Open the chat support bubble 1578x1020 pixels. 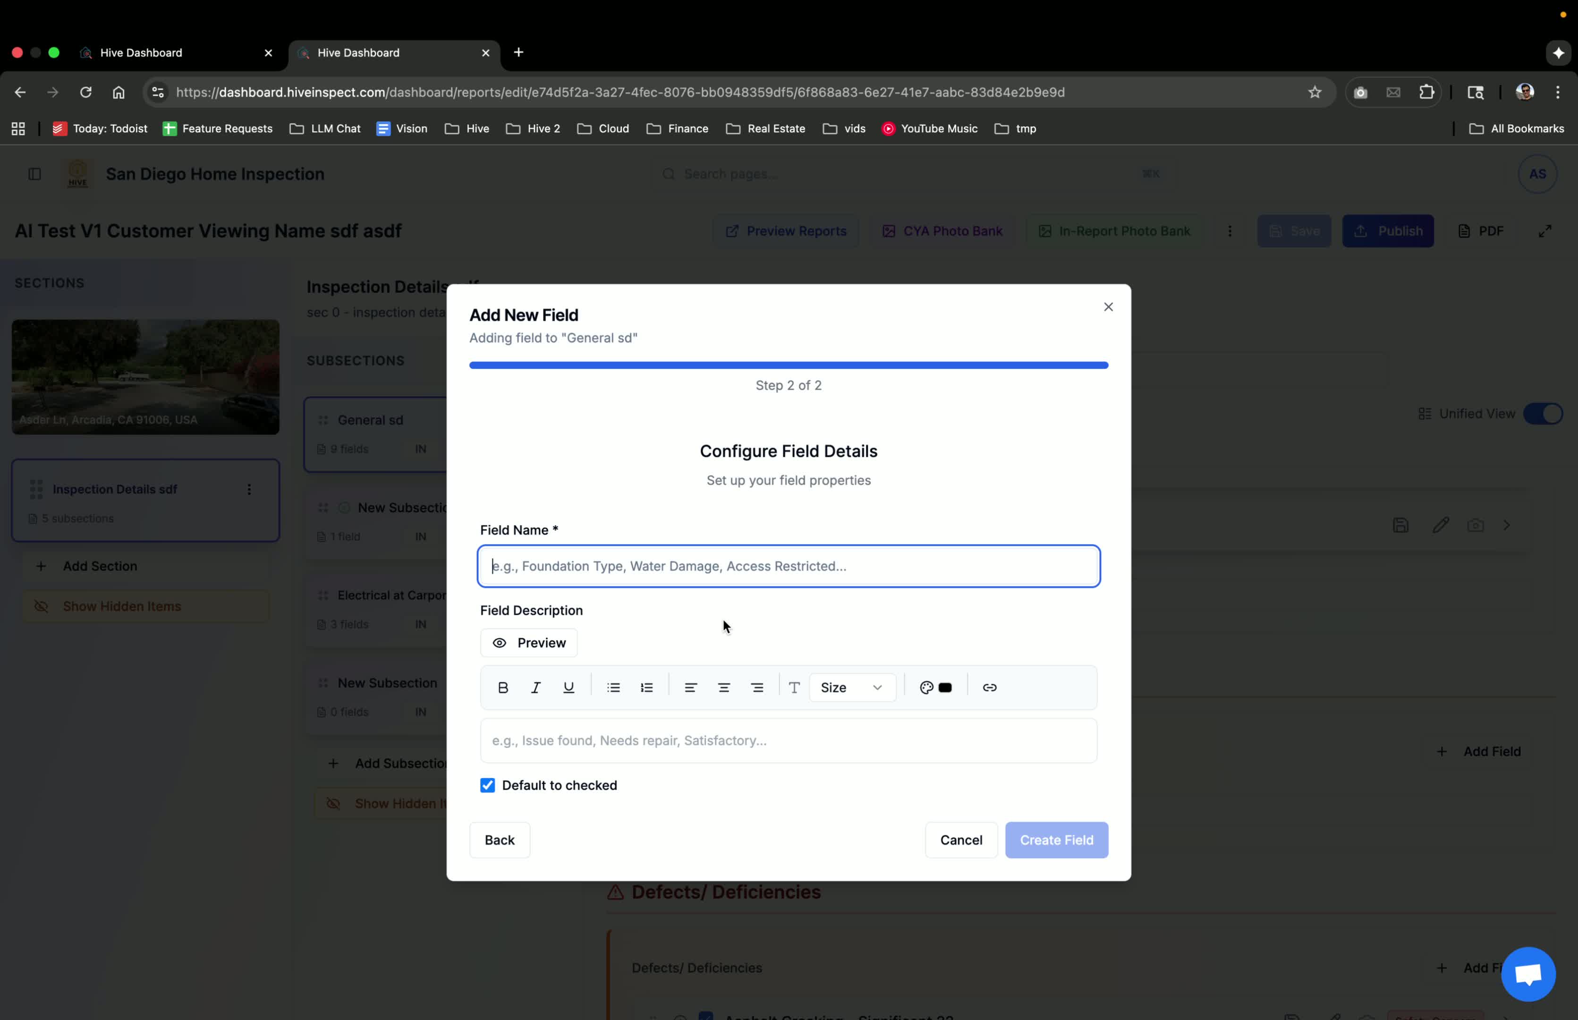[1528, 974]
